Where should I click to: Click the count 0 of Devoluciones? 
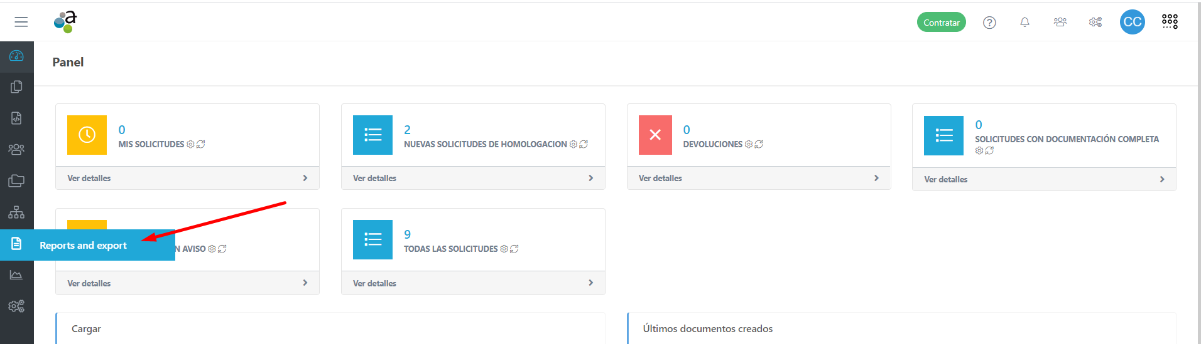pos(687,130)
